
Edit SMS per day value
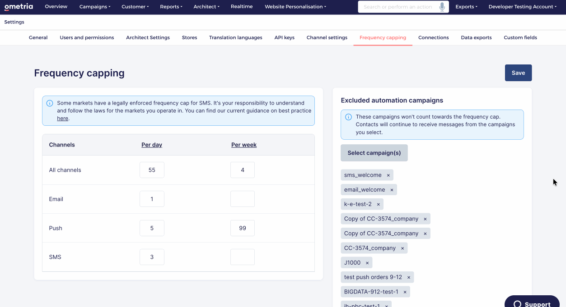point(152,257)
